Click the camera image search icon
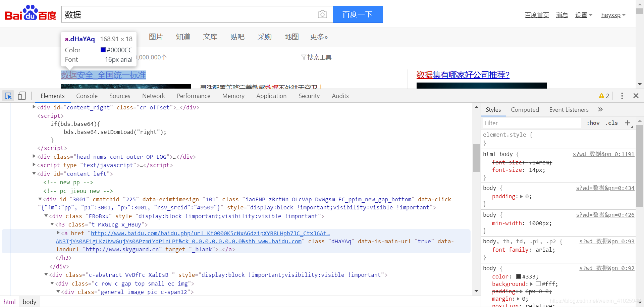Screen dimensions: 644x307 point(322,14)
